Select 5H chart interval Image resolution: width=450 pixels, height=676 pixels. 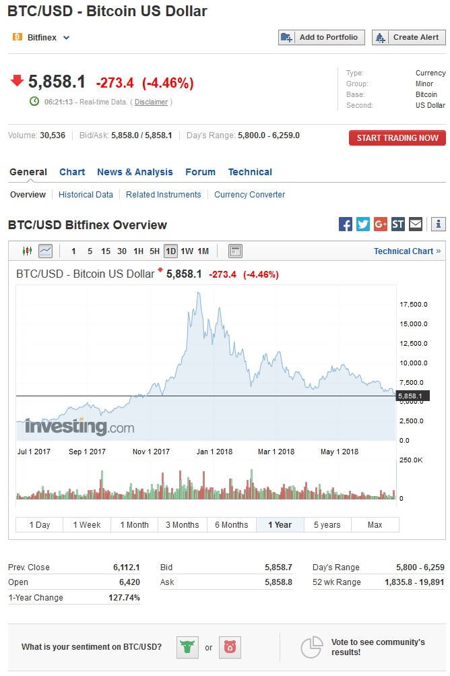pos(155,251)
